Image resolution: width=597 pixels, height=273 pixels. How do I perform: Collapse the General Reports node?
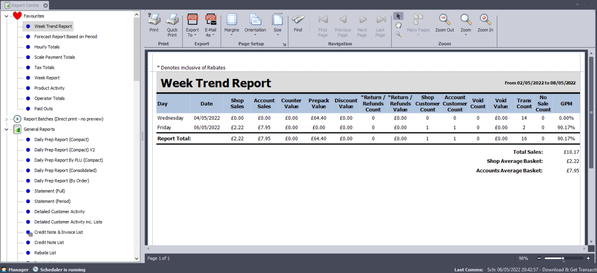[6, 129]
